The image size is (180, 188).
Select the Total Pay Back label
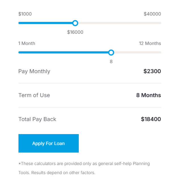37,119
